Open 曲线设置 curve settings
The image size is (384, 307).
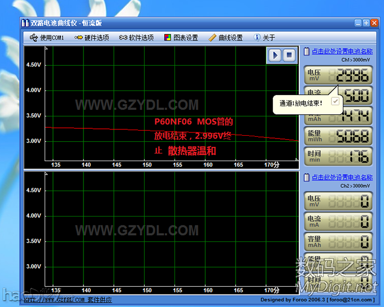pos(225,38)
